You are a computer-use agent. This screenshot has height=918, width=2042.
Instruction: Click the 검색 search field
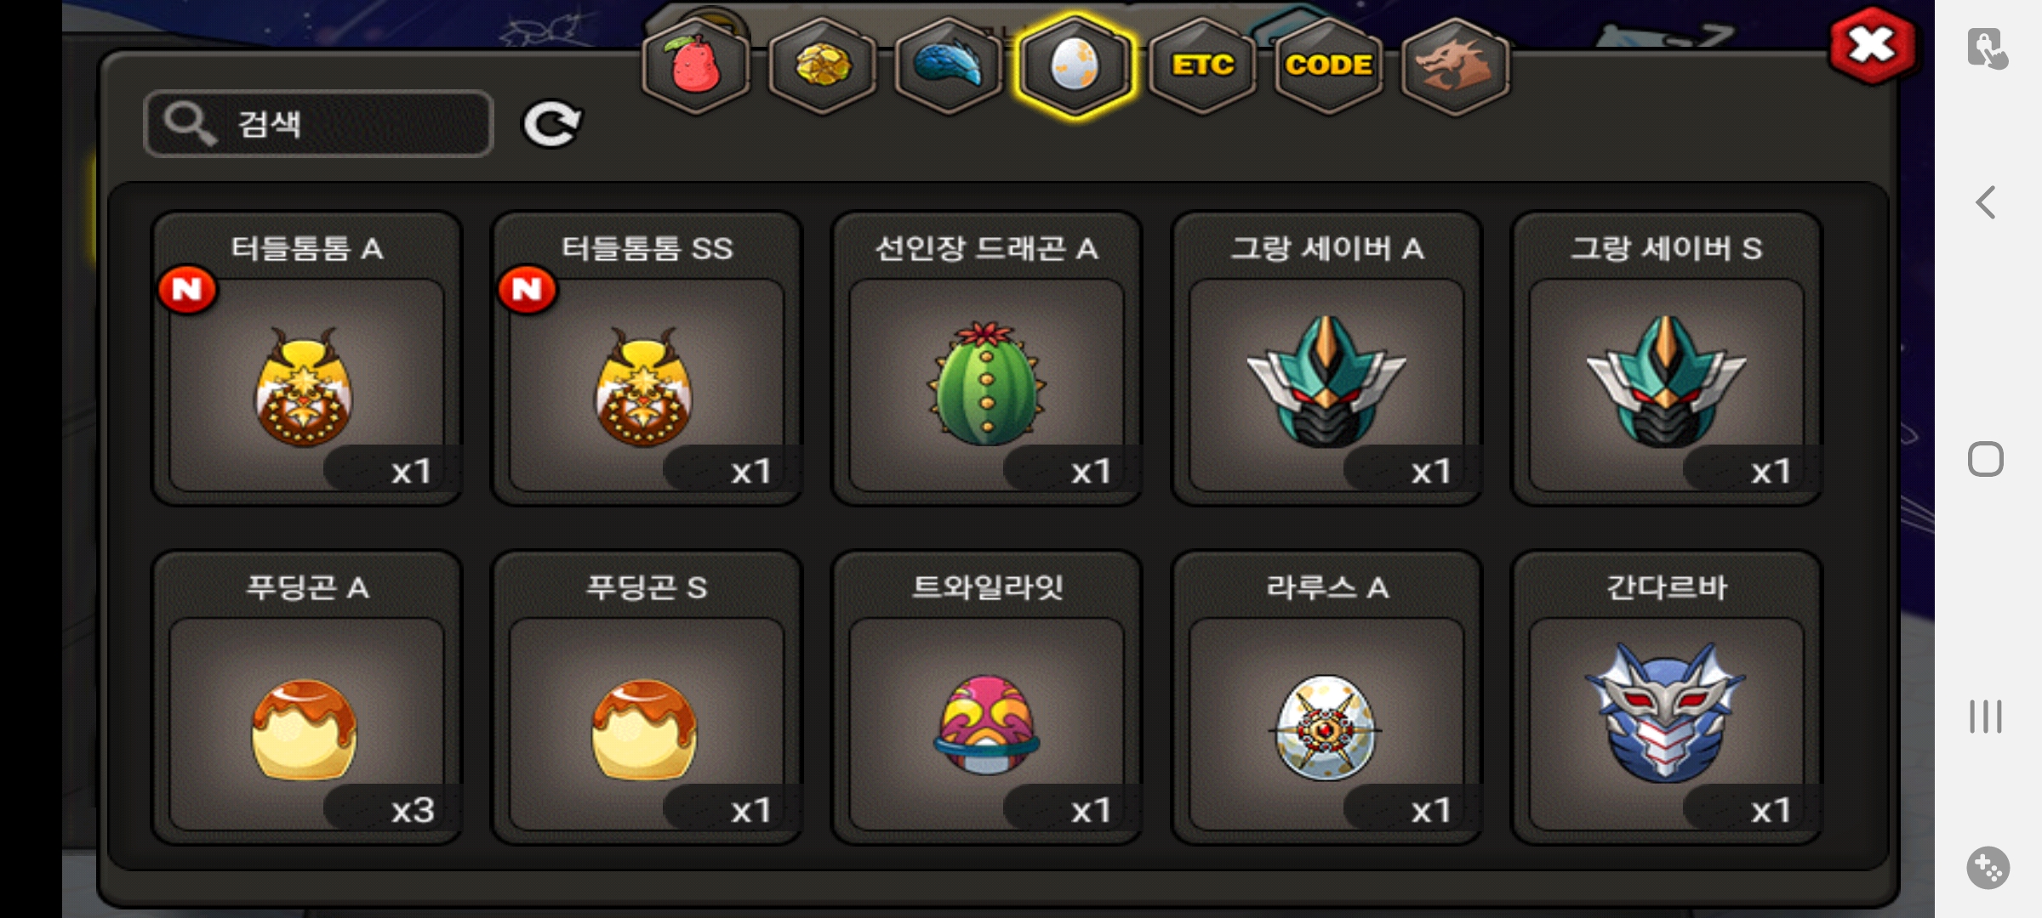click(x=319, y=124)
